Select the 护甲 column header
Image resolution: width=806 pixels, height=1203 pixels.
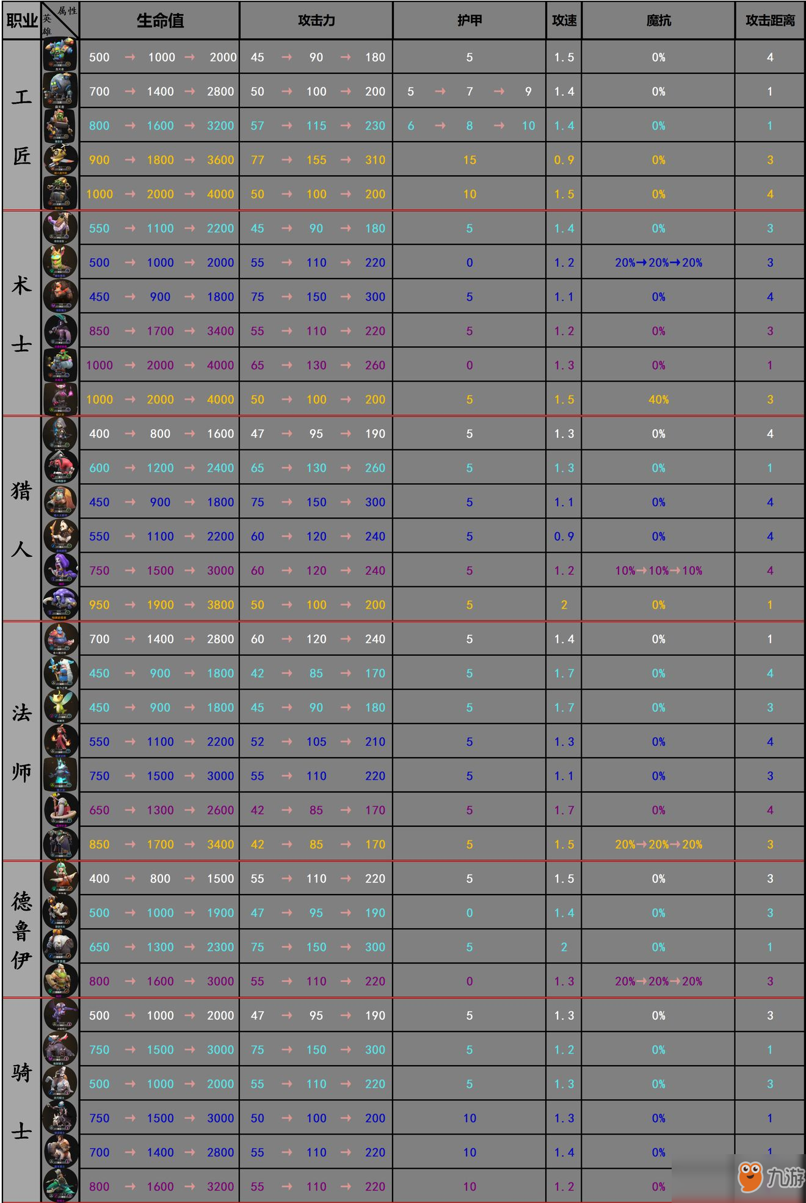(x=470, y=20)
